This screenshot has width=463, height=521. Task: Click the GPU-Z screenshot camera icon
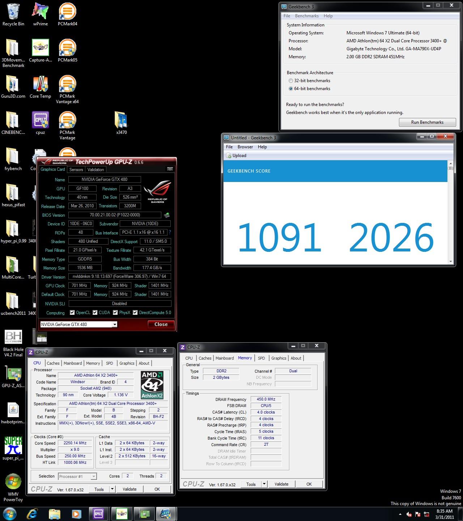(x=170, y=169)
